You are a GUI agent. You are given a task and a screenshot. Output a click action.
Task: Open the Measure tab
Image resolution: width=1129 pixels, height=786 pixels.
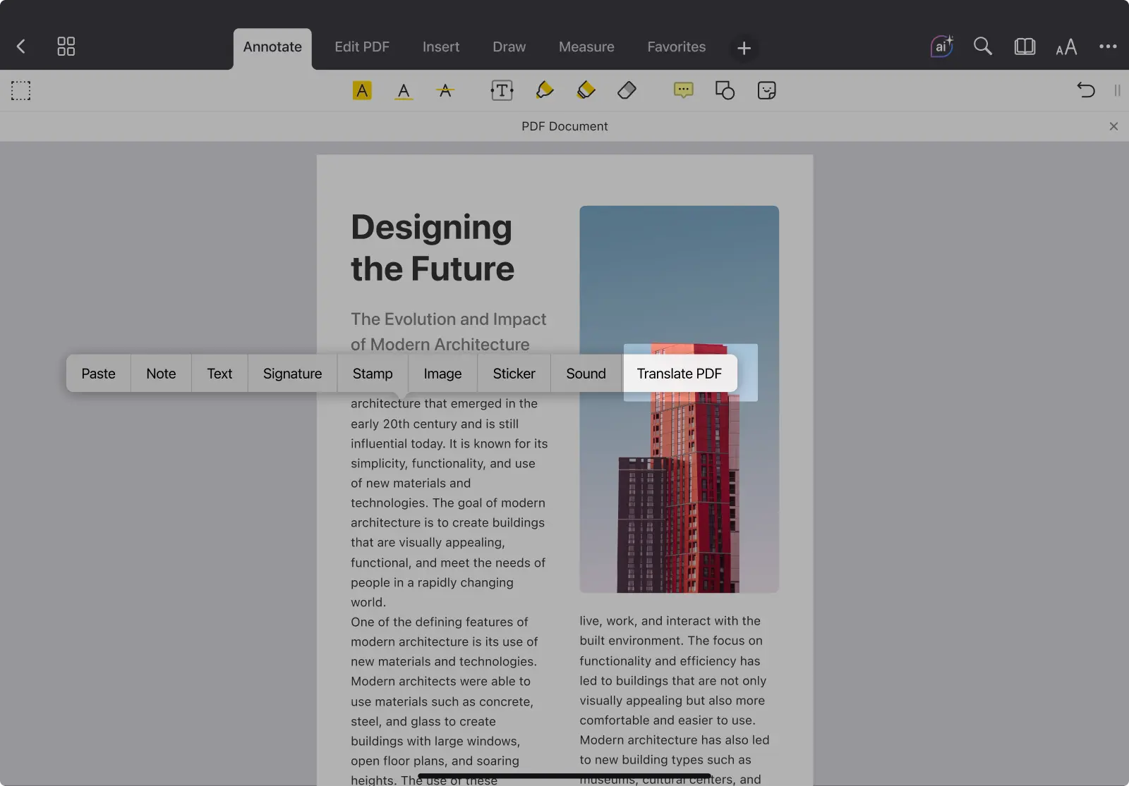click(x=586, y=47)
